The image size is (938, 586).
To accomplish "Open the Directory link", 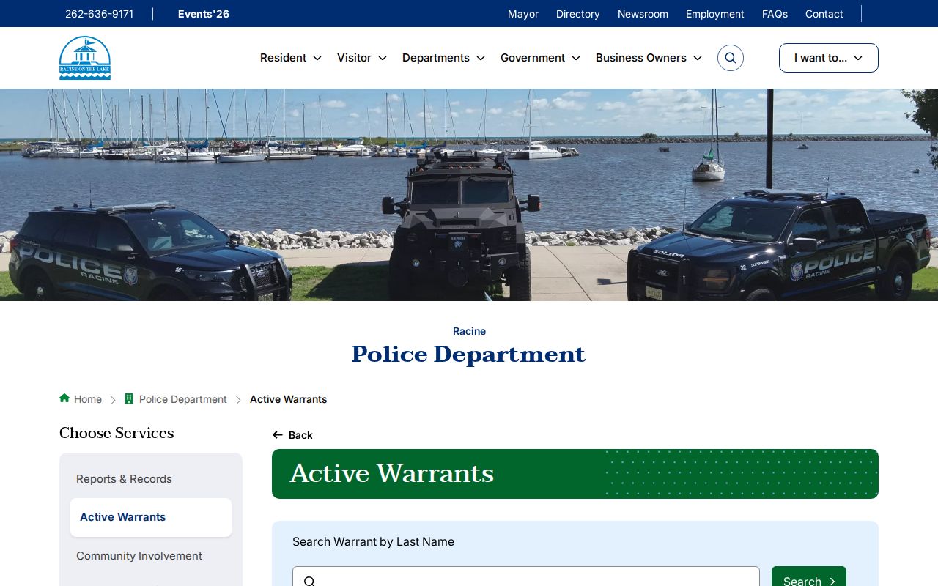I will 578,14.
